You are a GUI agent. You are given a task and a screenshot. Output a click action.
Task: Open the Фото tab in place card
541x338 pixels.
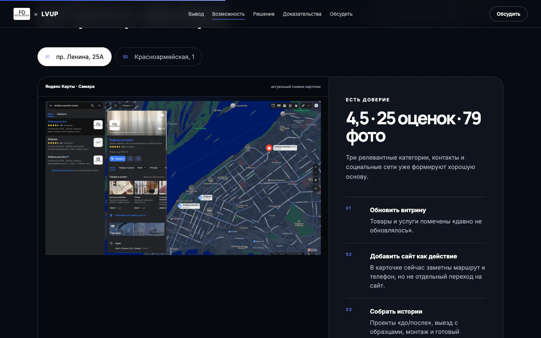(142, 168)
